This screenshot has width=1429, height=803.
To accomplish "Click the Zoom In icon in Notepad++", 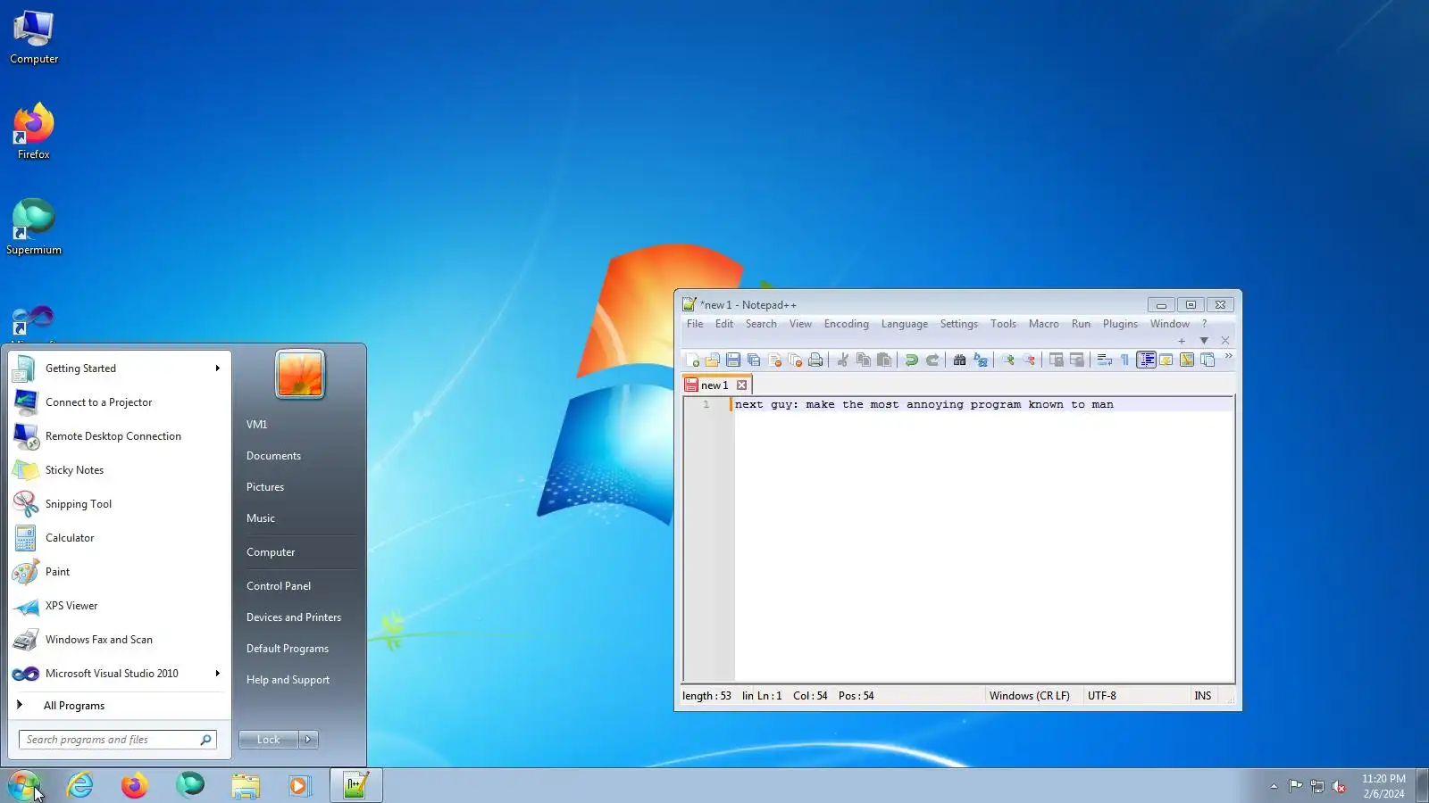I will [1008, 360].
